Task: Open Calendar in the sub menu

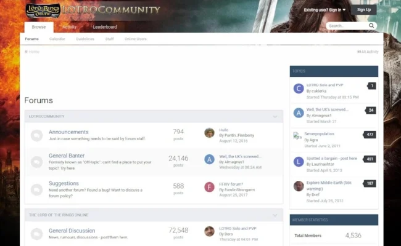Action: (x=57, y=39)
